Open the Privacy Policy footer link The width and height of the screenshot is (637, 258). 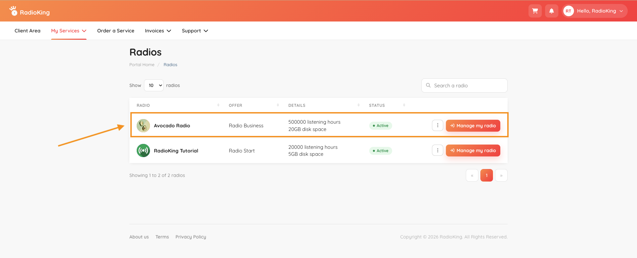click(x=191, y=237)
